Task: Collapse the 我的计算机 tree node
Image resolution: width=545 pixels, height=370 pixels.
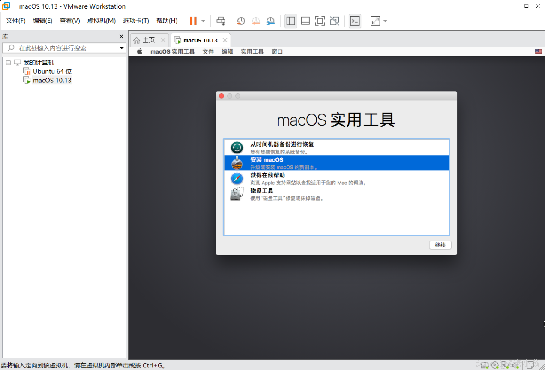Action: point(8,63)
